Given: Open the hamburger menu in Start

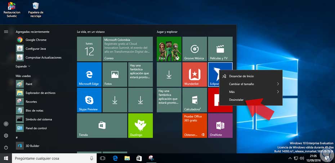Looking at the screenshot, I should pyautogui.click(x=6, y=32).
